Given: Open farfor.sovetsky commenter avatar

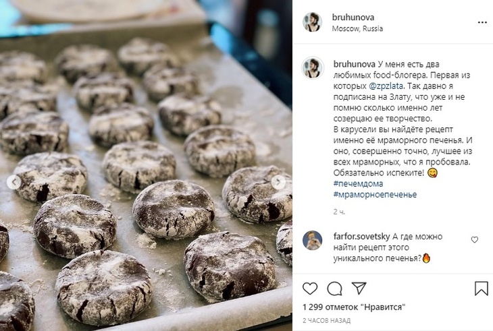Looking at the screenshot, I should pyautogui.click(x=312, y=240).
